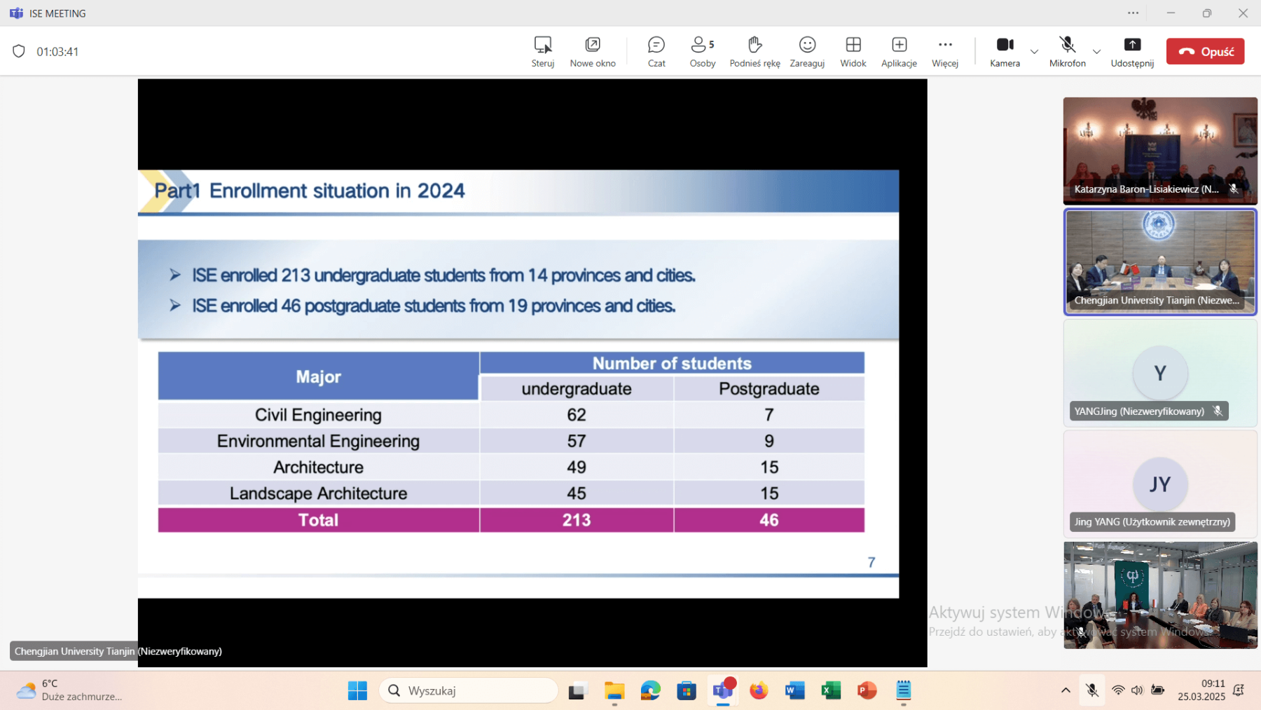Click the muted microphone tray icon
The height and width of the screenshot is (710, 1261).
tap(1091, 690)
